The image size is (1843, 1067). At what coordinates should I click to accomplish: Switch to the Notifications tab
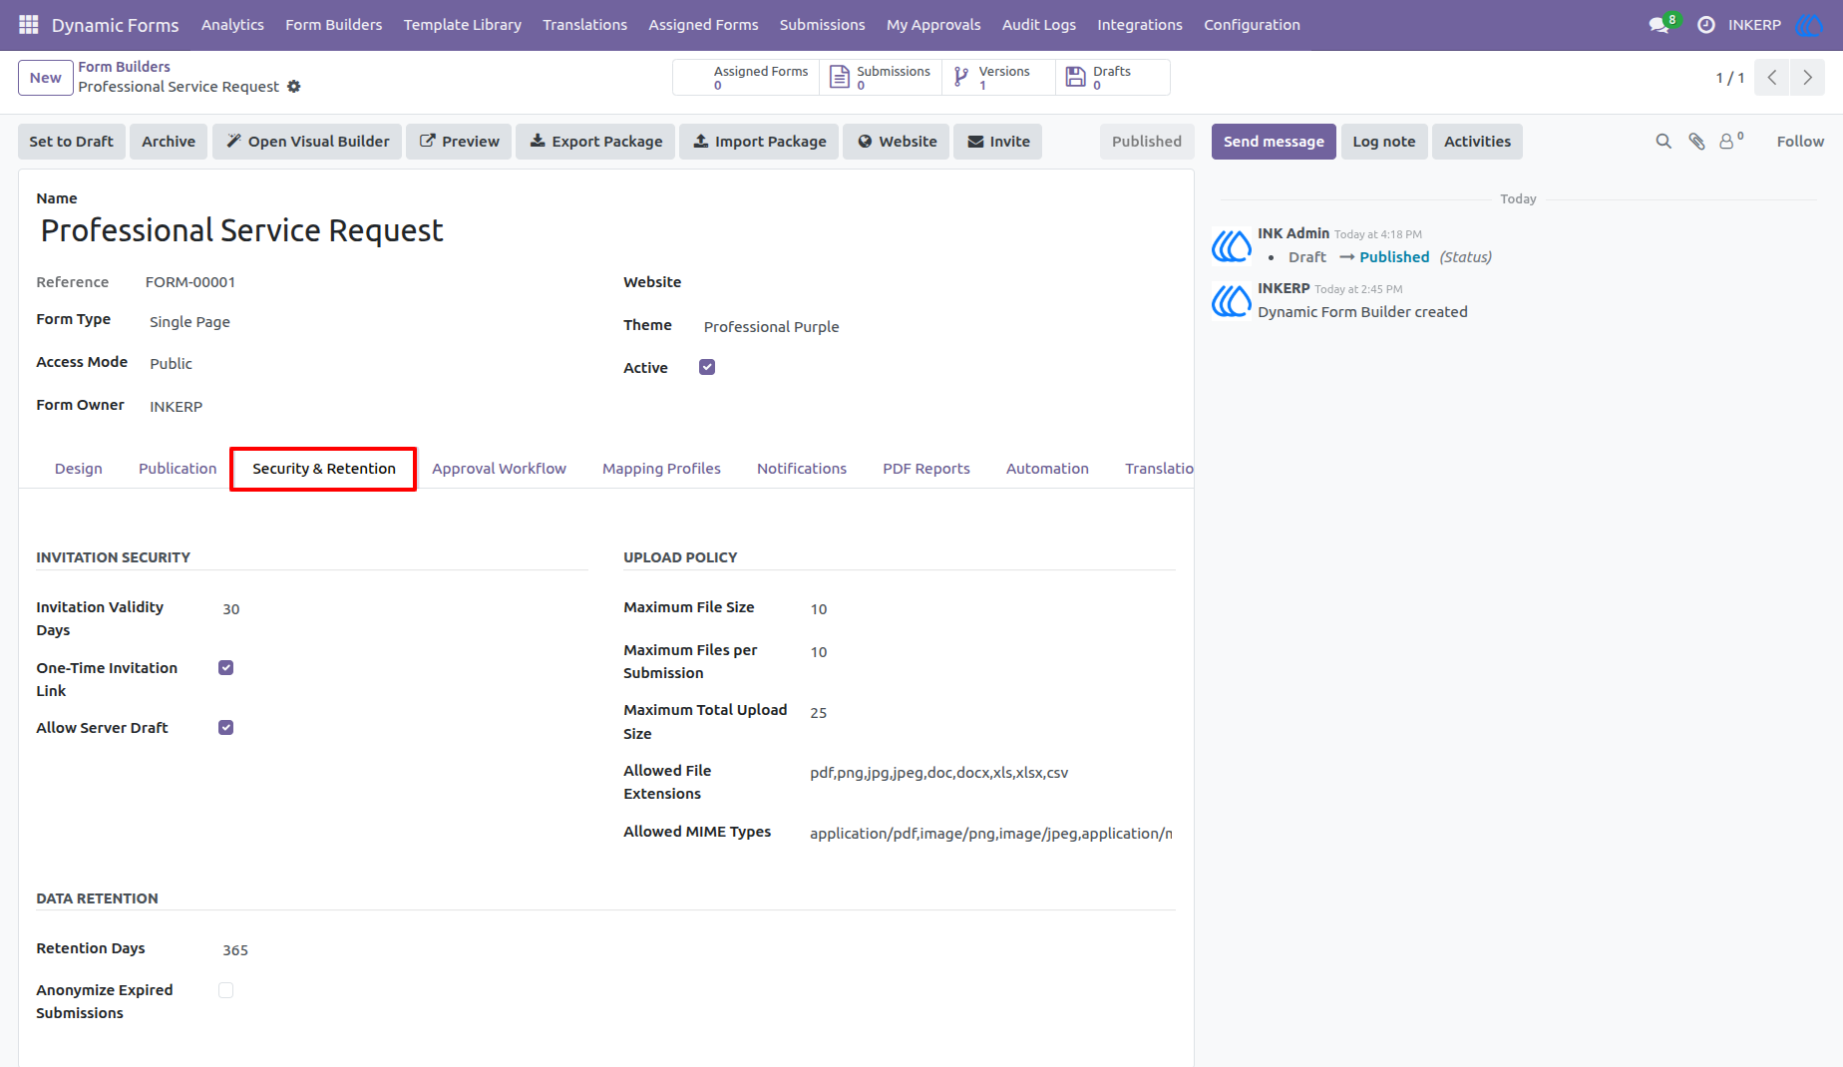(x=802, y=469)
